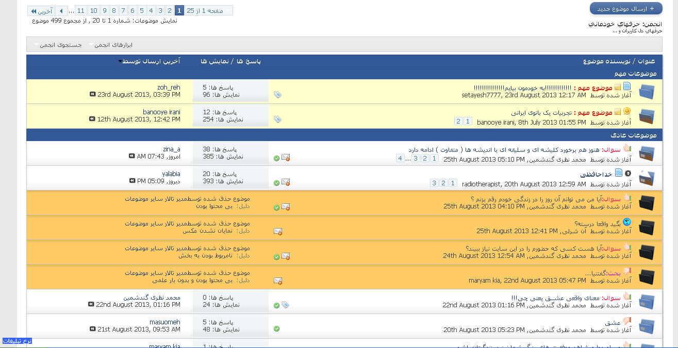Click the tag icon in the معنای واقعی عشق row
This screenshot has width=678, height=348.
pos(286,305)
